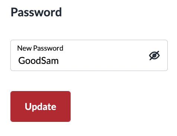Click the New Password caption above GoodSam
The width and height of the screenshot is (177, 136).
tap(40, 48)
